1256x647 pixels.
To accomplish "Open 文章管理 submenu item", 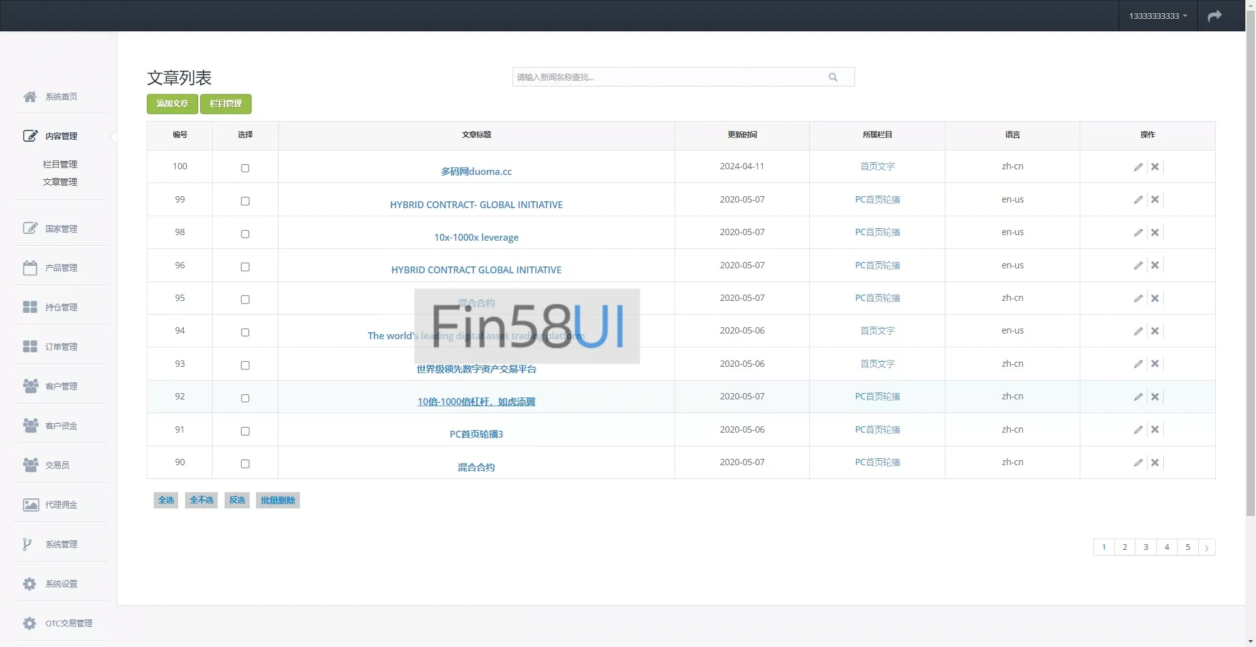I will 60,182.
